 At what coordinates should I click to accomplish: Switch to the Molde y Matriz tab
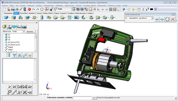pyautogui.click(x=48, y=13)
